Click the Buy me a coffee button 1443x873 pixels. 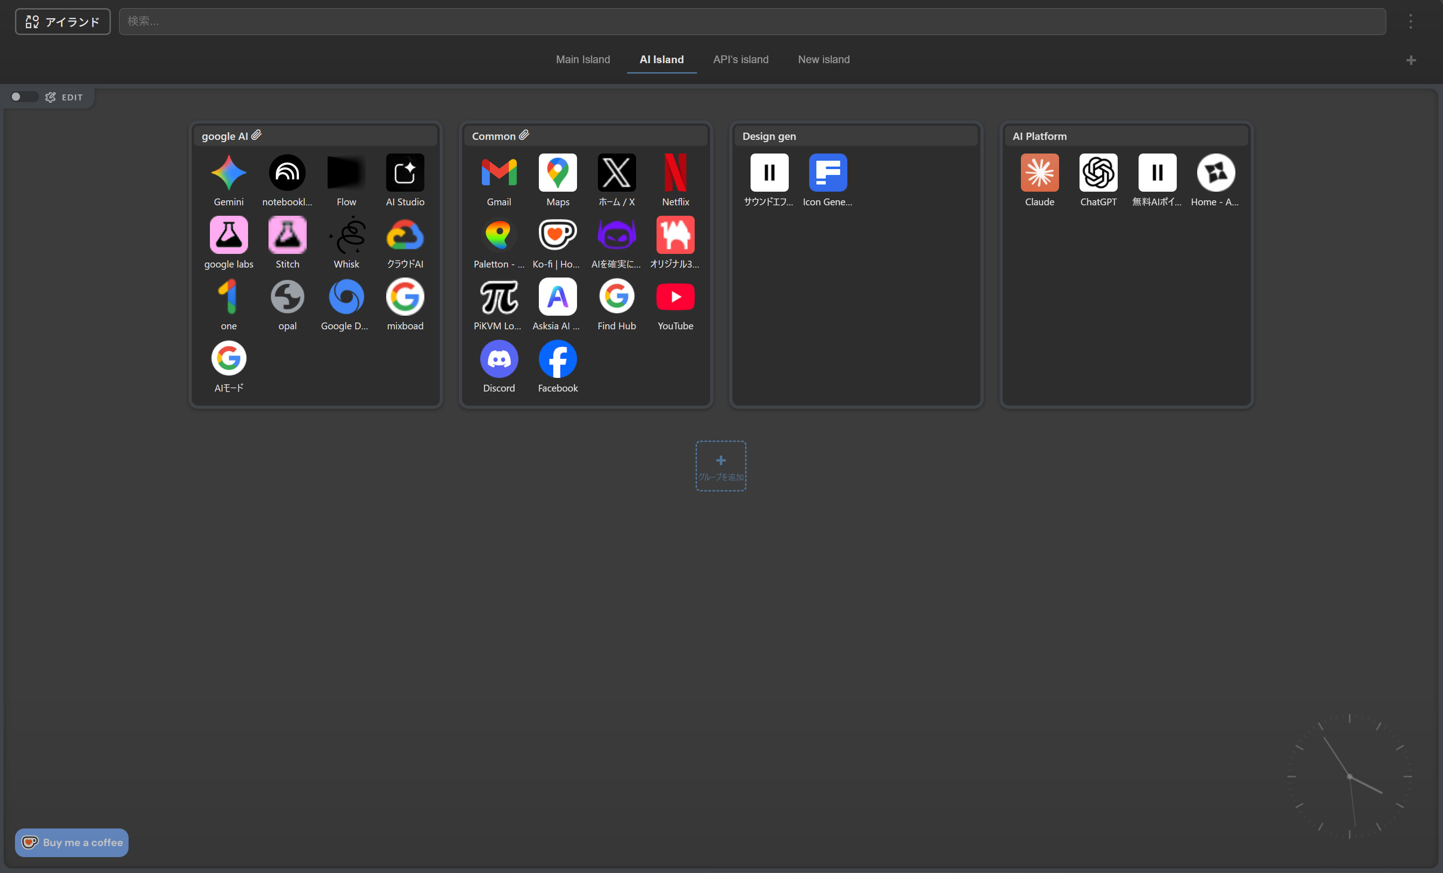71,843
